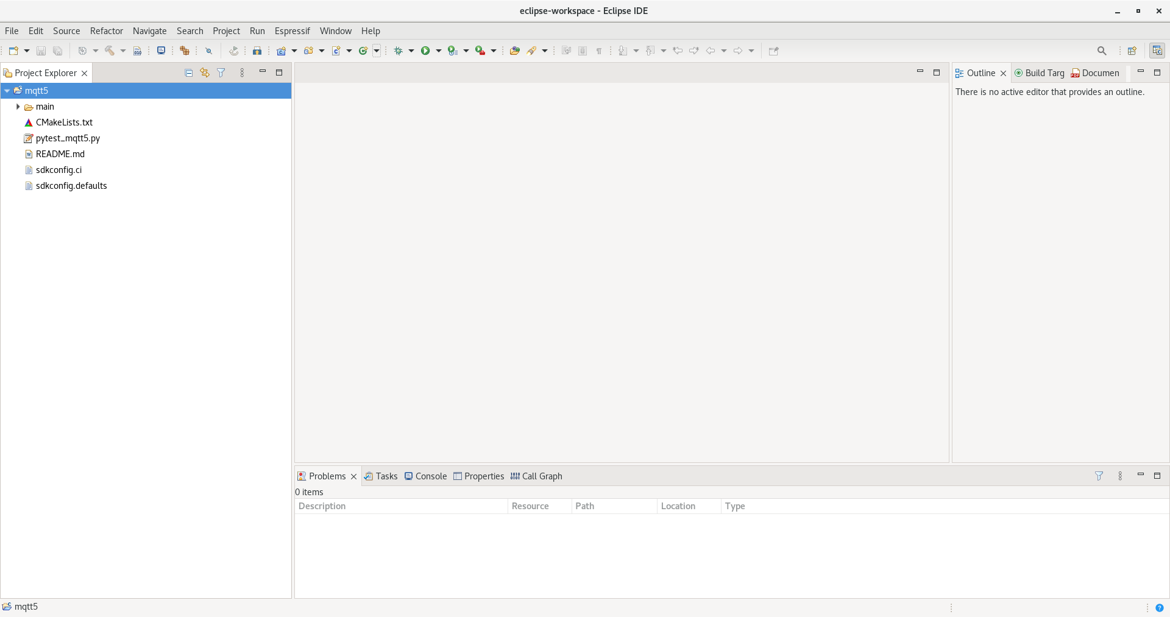Screen dimensions: 1170x617
Task: Open the Run dropdown arrow
Action: tap(439, 51)
